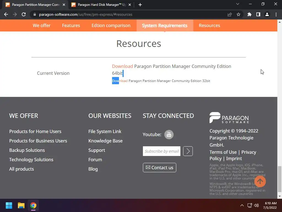
Task: Submit email subscription arrow button
Action: [x=188, y=151]
